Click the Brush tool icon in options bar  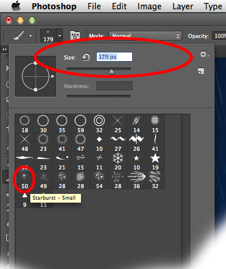(x=19, y=36)
